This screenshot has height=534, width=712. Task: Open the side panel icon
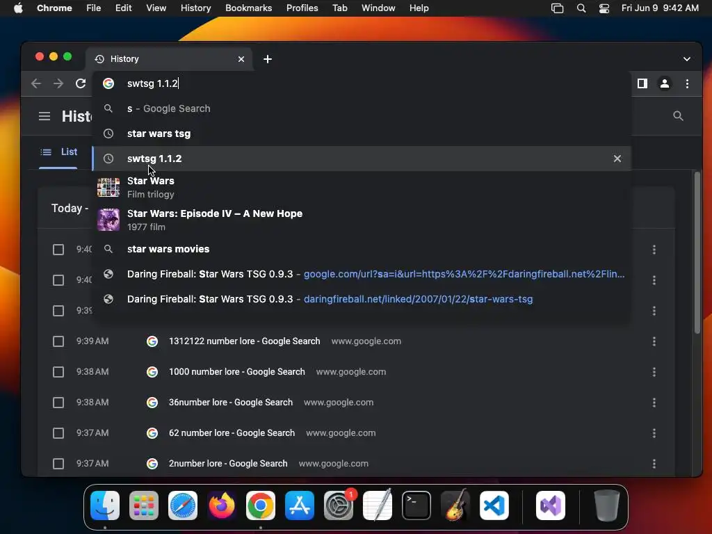pos(642,83)
